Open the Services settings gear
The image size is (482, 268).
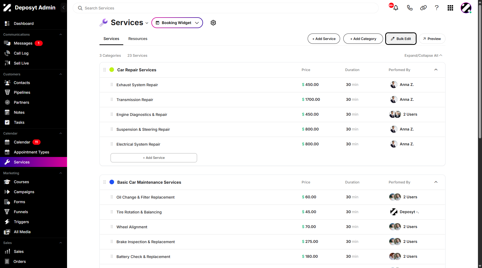(213, 23)
